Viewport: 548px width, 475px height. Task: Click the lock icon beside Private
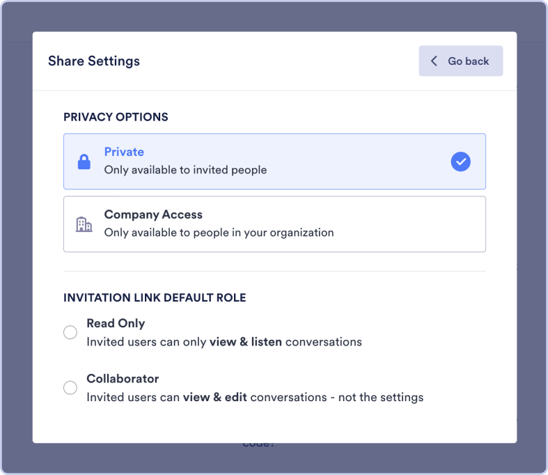(x=84, y=162)
